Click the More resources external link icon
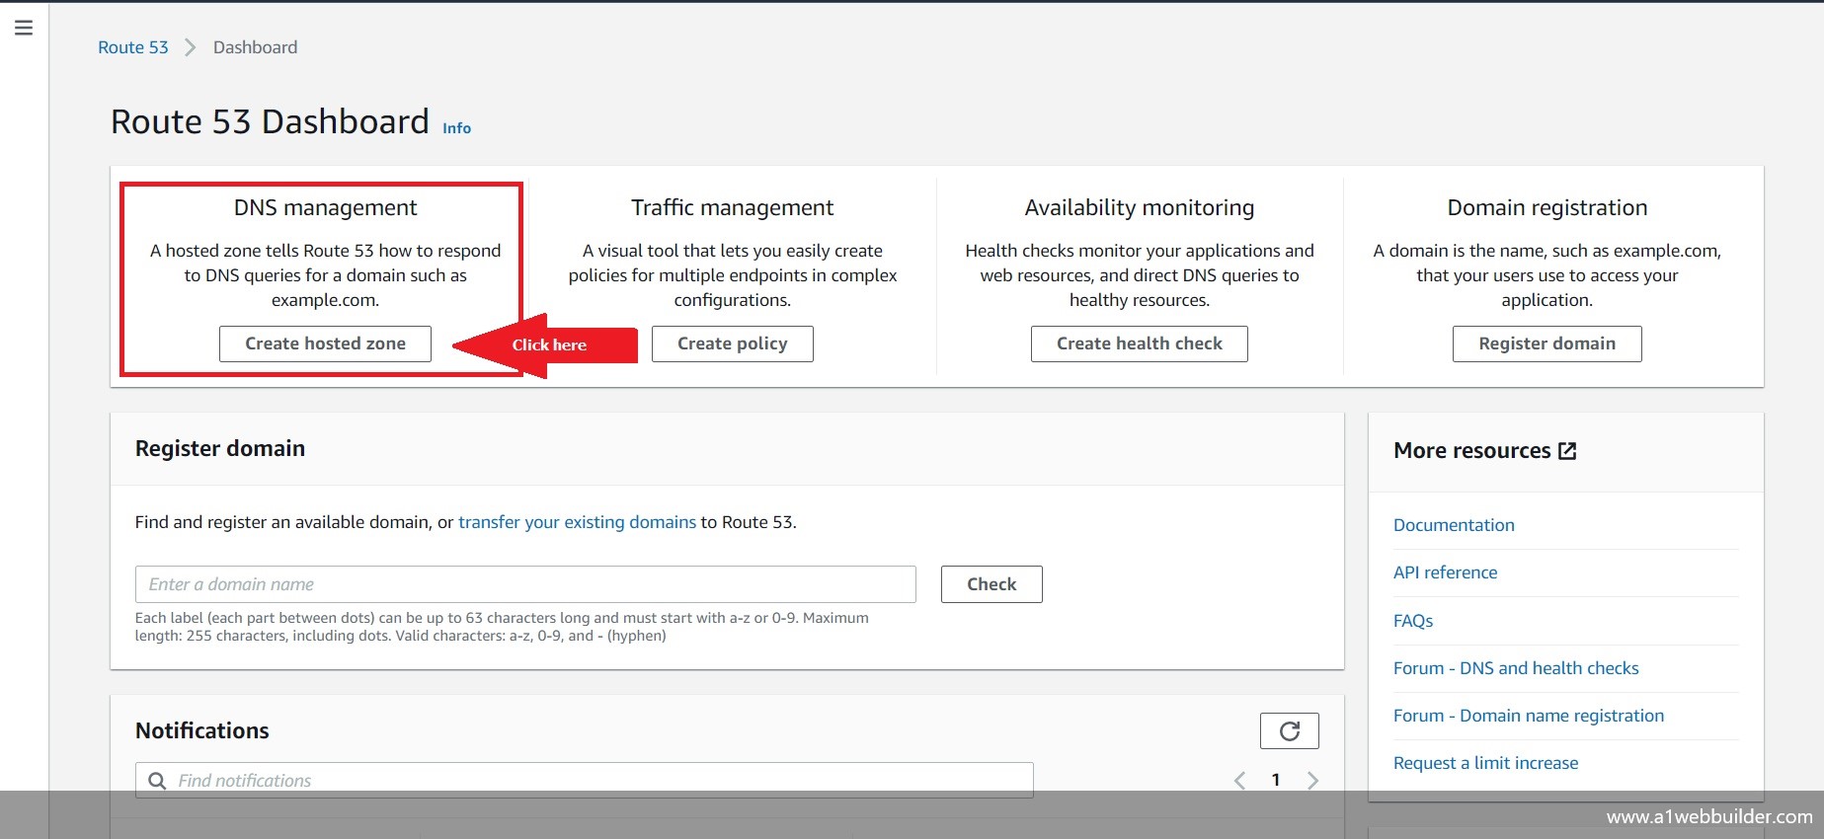The width and height of the screenshot is (1824, 839). (1567, 450)
